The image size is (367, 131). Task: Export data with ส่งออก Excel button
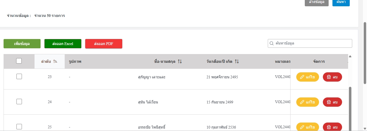click(x=63, y=44)
